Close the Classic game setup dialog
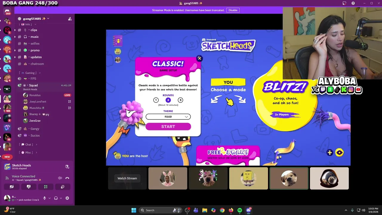This screenshot has height=215, width=382. (x=200, y=58)
